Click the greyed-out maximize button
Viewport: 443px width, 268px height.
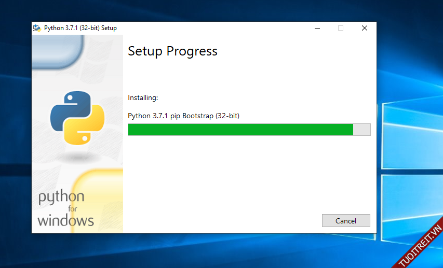(x=341, y=28)
